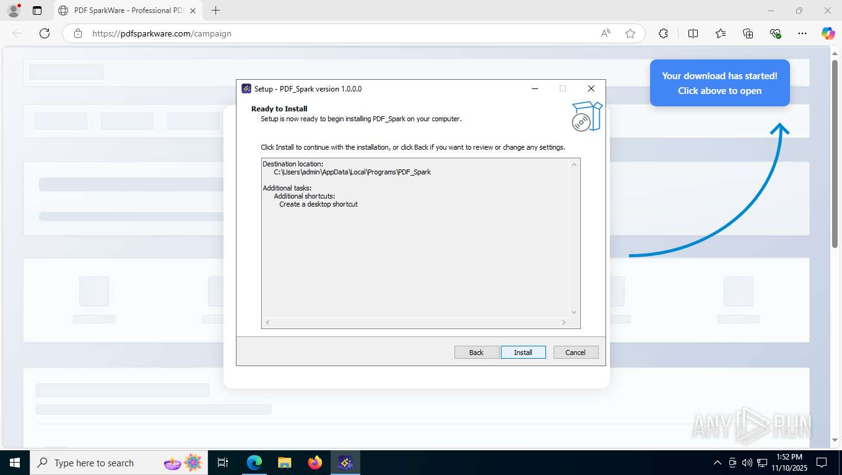Launch Firefox from taskbar
Screen dimensions: 842x475
315,463
